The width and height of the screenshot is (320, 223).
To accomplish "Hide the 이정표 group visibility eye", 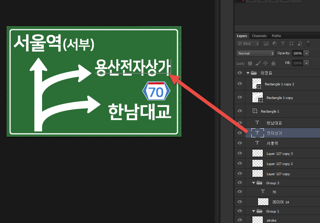I will pyautogui.click(x=240, y=73).
